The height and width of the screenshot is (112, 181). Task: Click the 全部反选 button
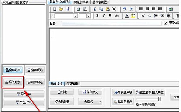(35, 70)
